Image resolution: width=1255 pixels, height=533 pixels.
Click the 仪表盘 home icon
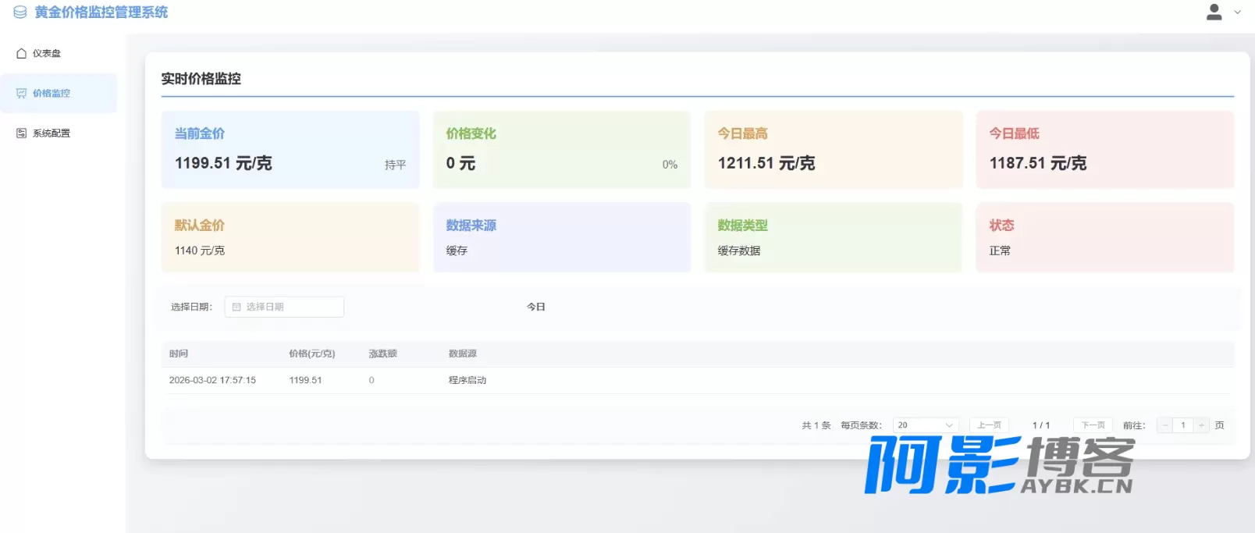(x=22, y=54)
